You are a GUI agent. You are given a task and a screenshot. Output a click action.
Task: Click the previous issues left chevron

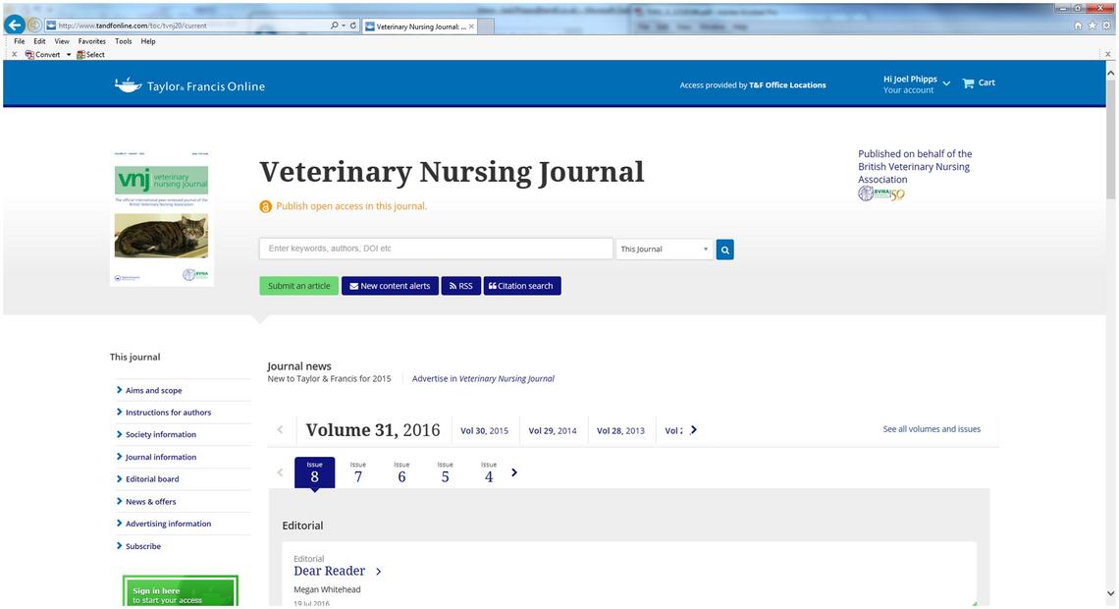[280, 472]
